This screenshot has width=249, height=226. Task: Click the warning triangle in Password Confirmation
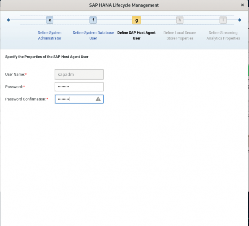coord(98,99)
